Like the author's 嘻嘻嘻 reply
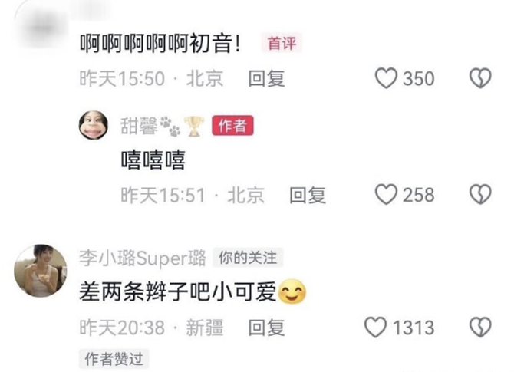Screen dimensions: 514x372 click(386, 194)
